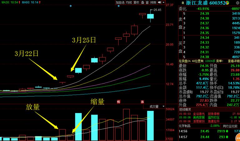Expand the toolbar dropdown arrow after 预测

coord(164,2)
